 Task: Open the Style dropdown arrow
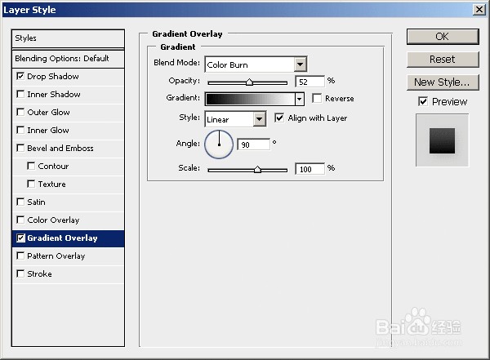pyautogui.click(x=259, y=119)
